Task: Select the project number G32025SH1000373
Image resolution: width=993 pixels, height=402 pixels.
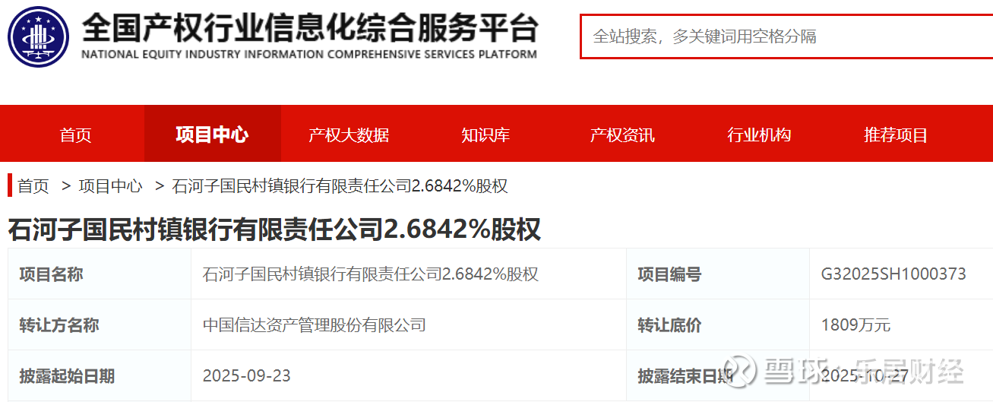Action: [x=893, y=274]
